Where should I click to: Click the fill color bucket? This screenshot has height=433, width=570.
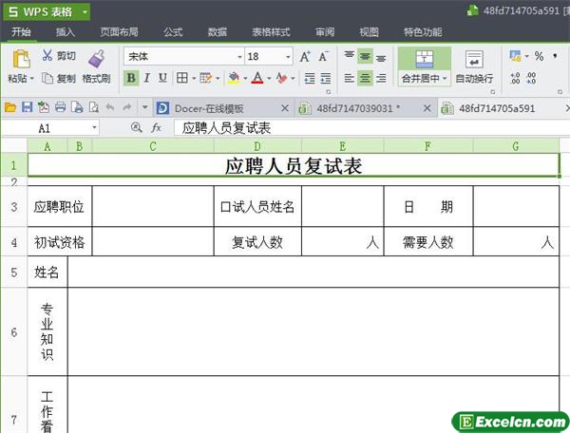tap(234, 78)
